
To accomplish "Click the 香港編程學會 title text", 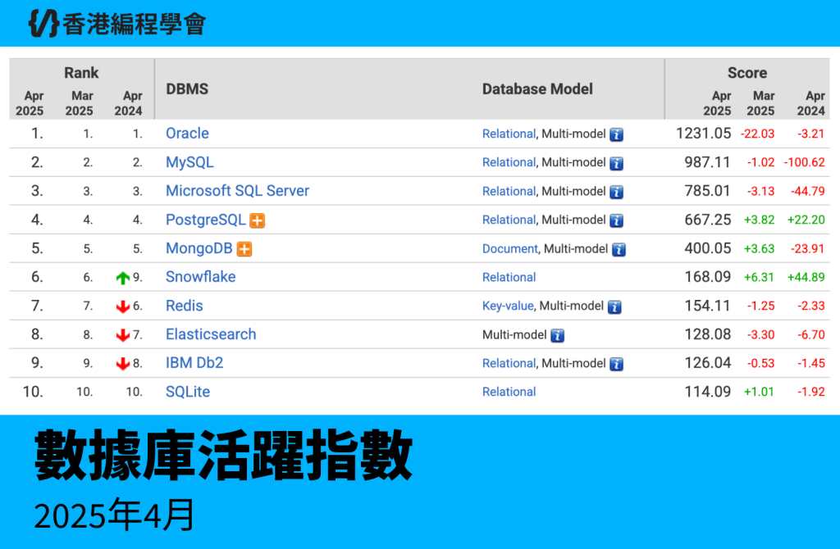I will tap(134, 24).
